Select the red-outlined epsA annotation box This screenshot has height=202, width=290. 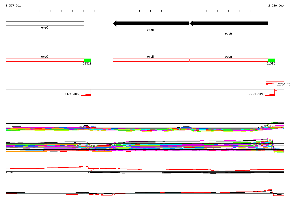pyautogui.click(x=229, y=60)
